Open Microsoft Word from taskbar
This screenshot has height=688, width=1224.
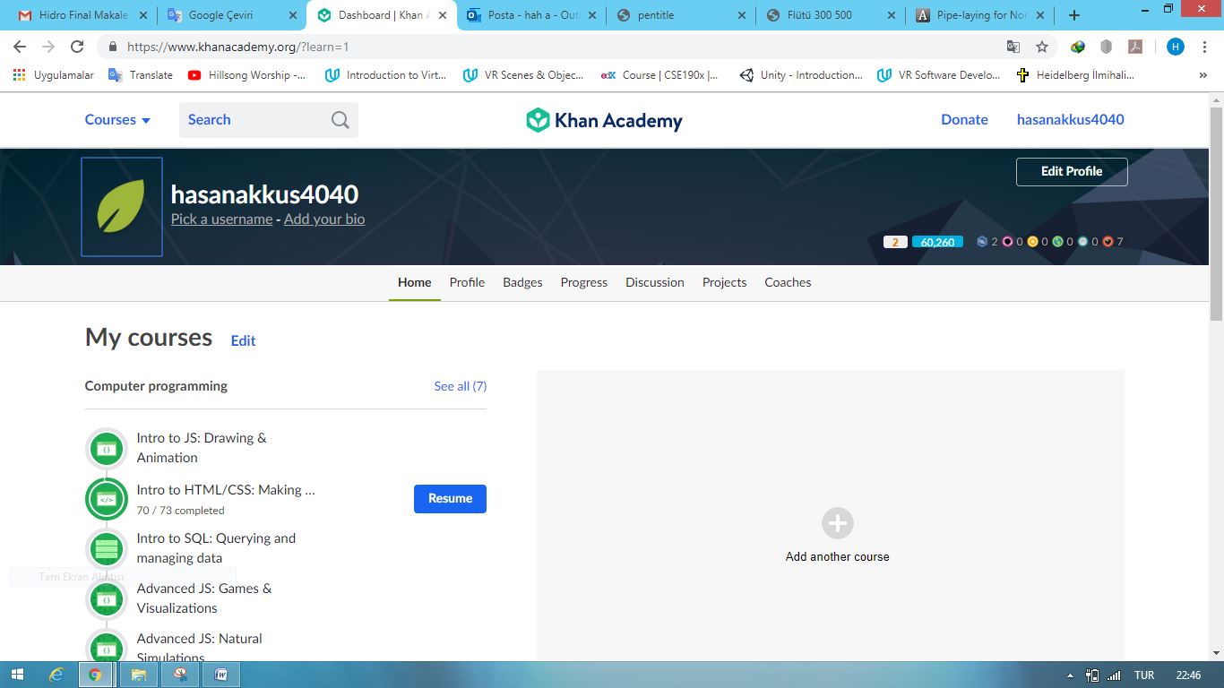221,675
